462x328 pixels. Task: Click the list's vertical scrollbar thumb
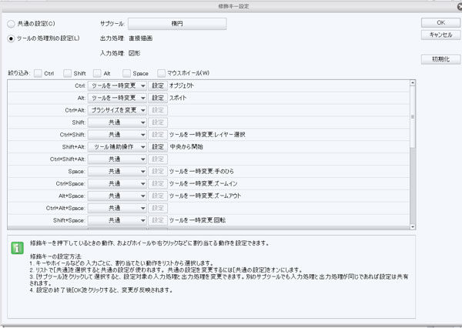(413, 117)
